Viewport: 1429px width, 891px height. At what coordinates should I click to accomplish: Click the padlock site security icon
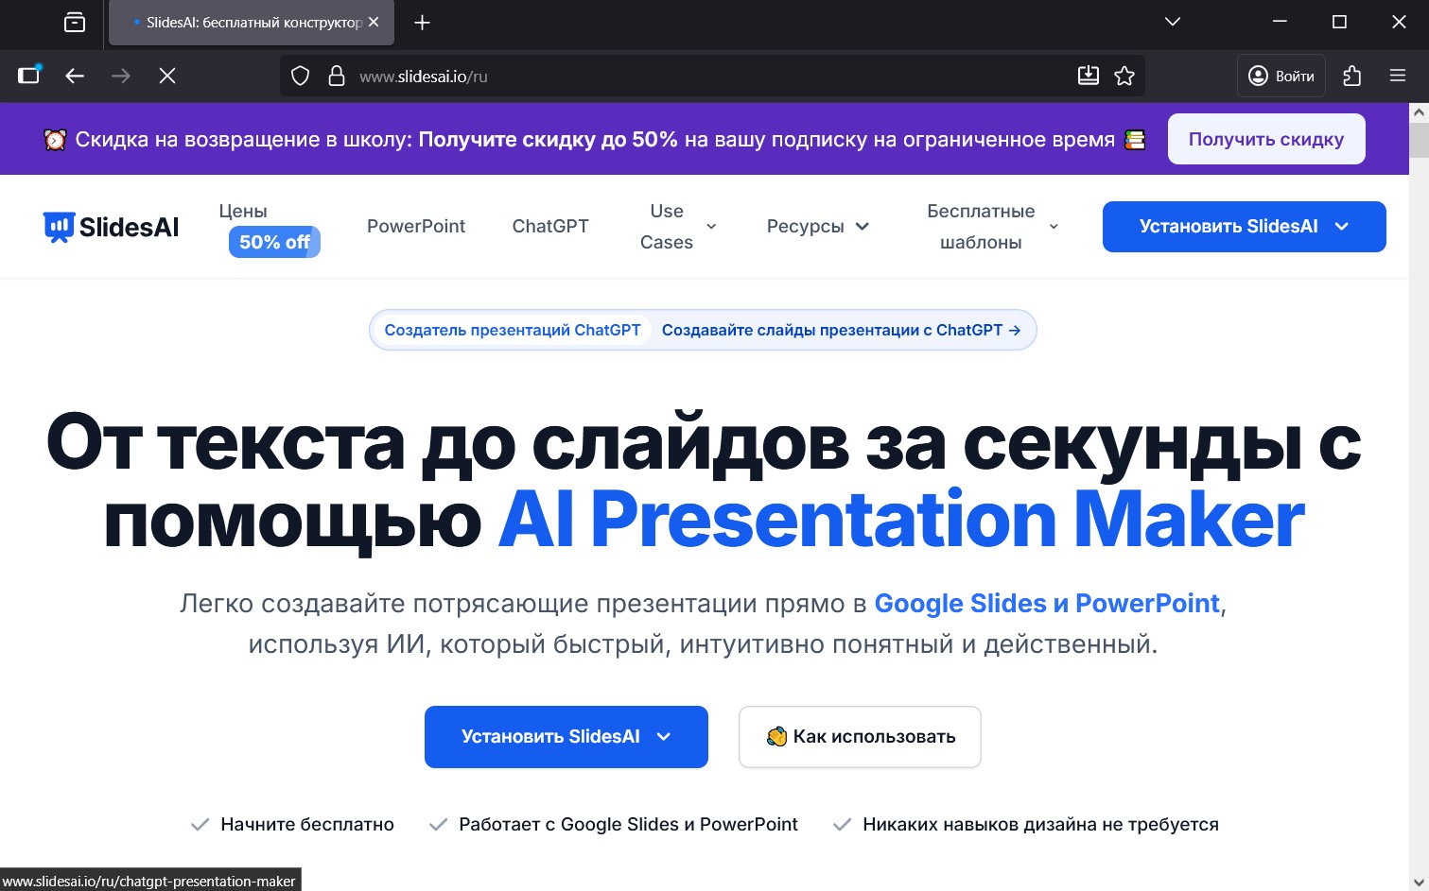pos(337,76)
